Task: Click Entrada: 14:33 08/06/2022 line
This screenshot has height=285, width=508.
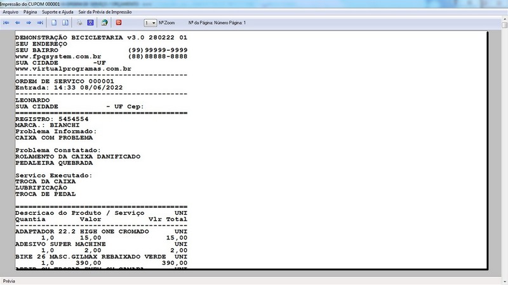Action: point(69,87)
